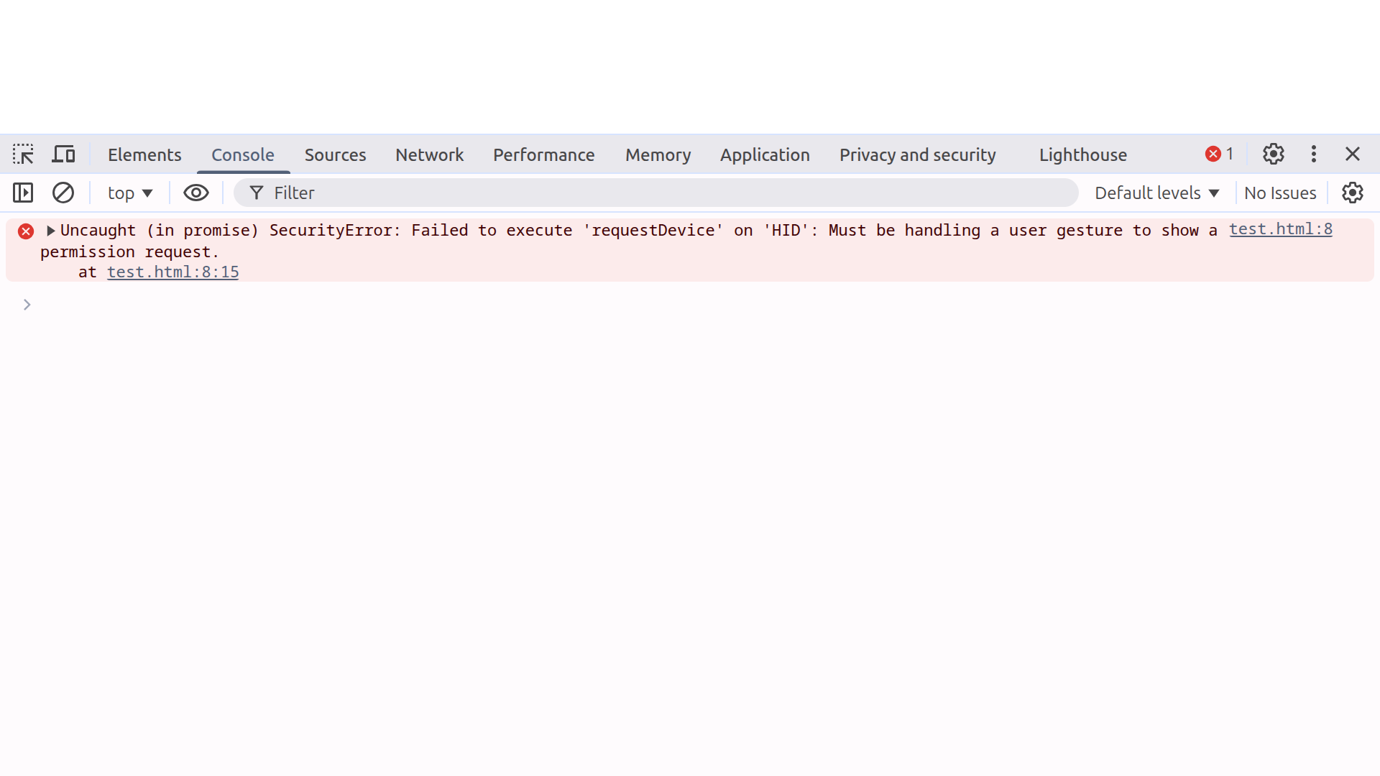Click the console prompt input line
This screenshot has width=1380, height=776.
click(x=690, y=305)
